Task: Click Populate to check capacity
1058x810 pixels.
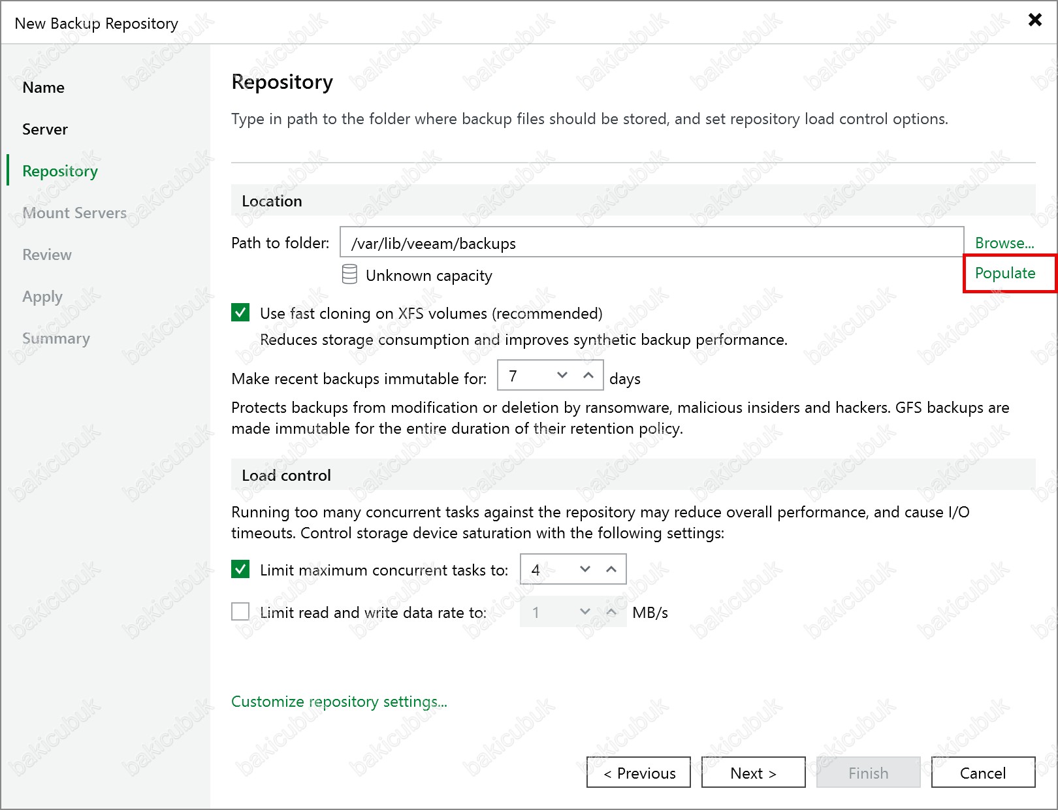Action: [1004, 273]
